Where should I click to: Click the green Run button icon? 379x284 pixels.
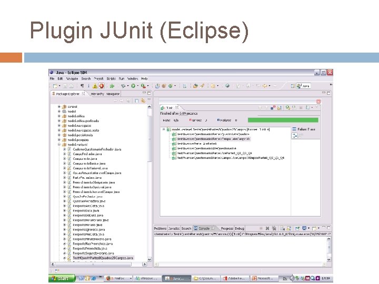click(x=133, y=86)
